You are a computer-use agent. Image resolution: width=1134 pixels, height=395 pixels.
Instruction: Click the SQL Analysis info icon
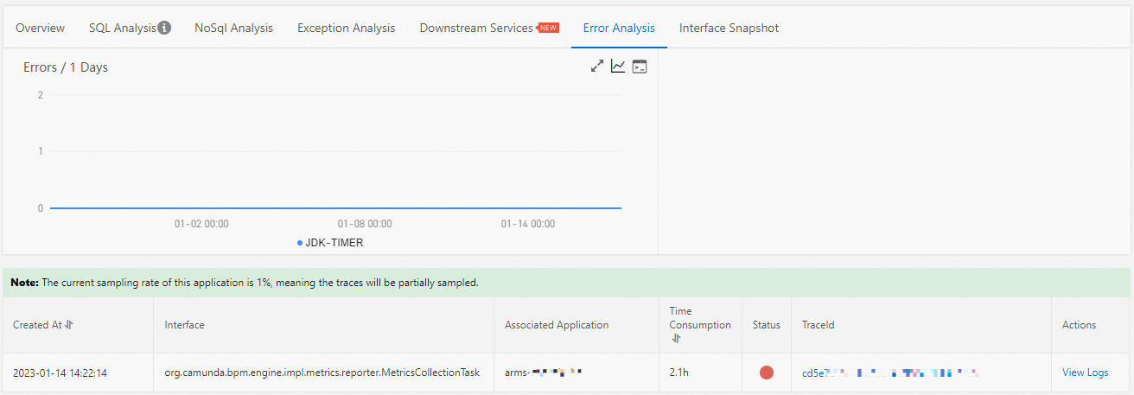164,28
